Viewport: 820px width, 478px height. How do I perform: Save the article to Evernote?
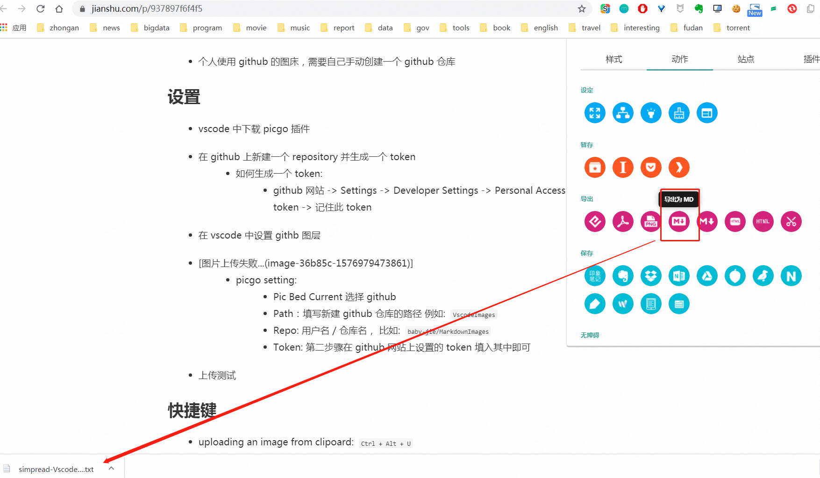coord(623,275)
